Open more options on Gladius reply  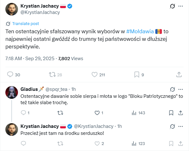(180, 90)
